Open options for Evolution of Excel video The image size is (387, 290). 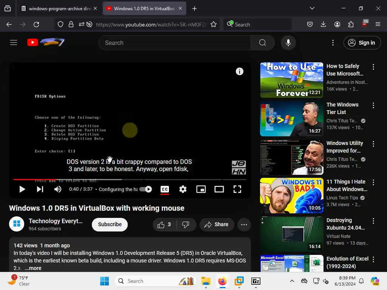pyautogui.click(x=373, y=259)
